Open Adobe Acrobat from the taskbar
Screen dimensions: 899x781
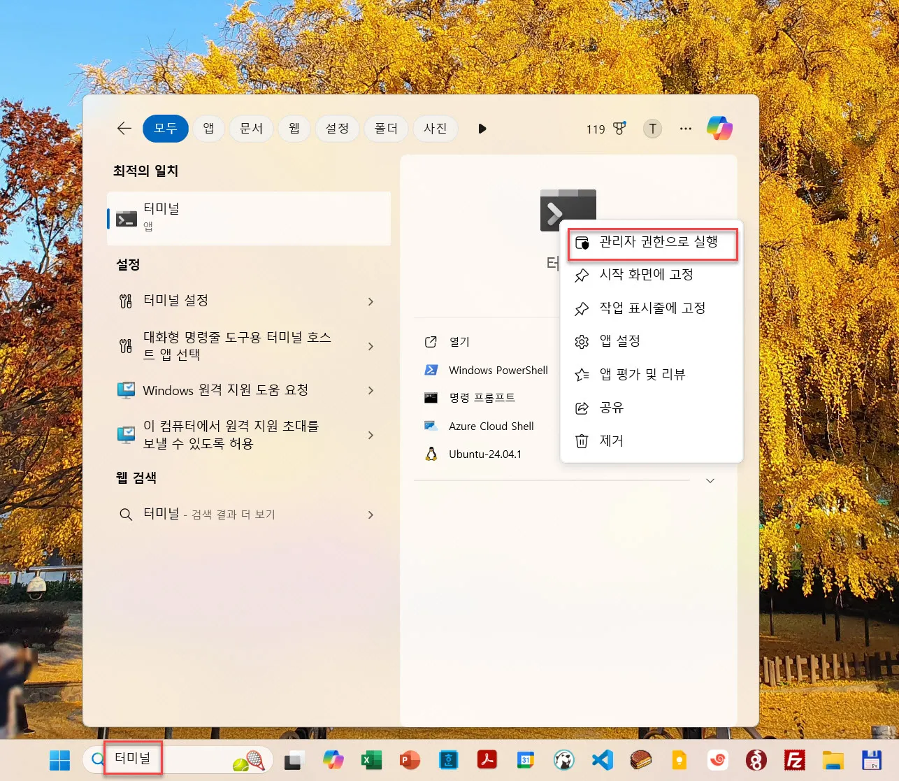click(x=487, y=759)
